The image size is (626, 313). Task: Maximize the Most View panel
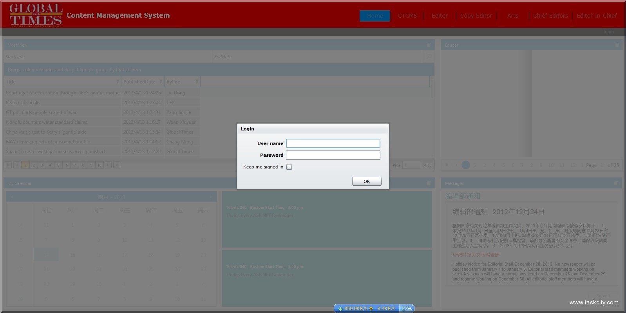(x=429, y=45)
